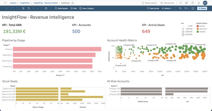Screen dimensions: 212x111
Task: Click the Company 56 label in scatter plot
Action: coord(171,60)
